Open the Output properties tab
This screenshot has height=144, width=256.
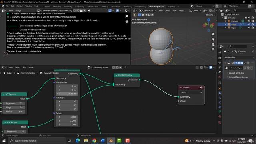pyautogui.click(x=220, y=63)
